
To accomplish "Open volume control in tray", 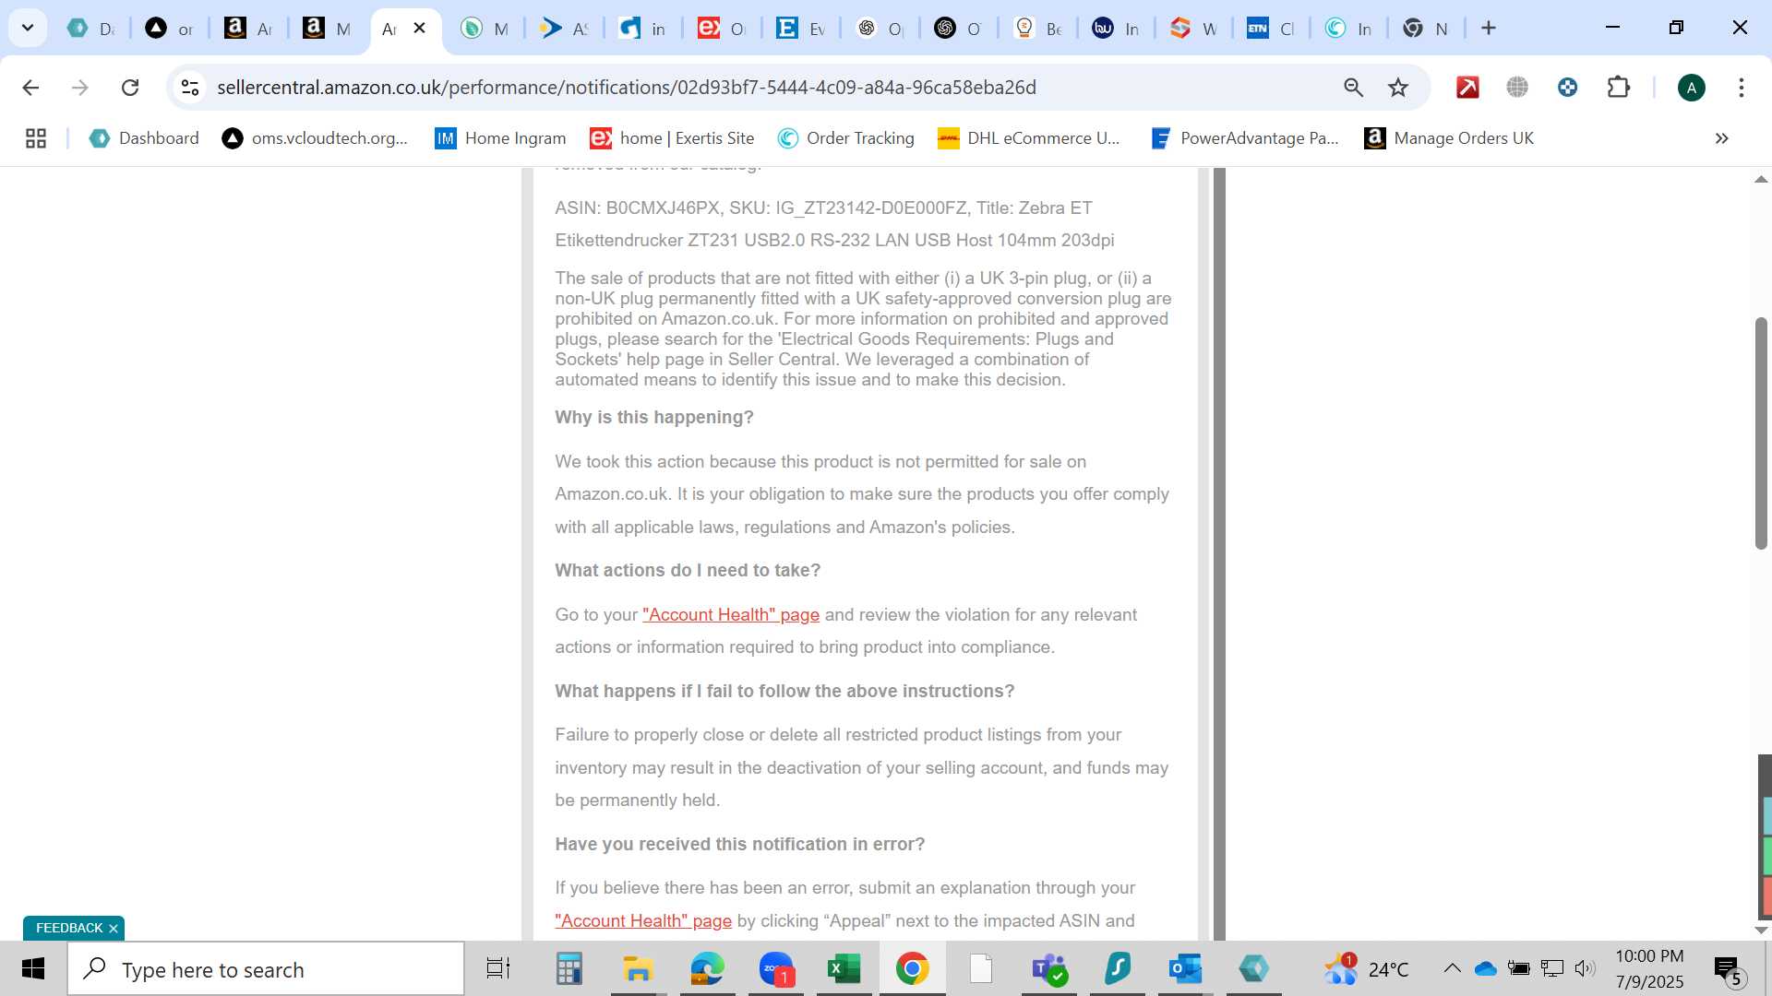I will (1585, 968).
